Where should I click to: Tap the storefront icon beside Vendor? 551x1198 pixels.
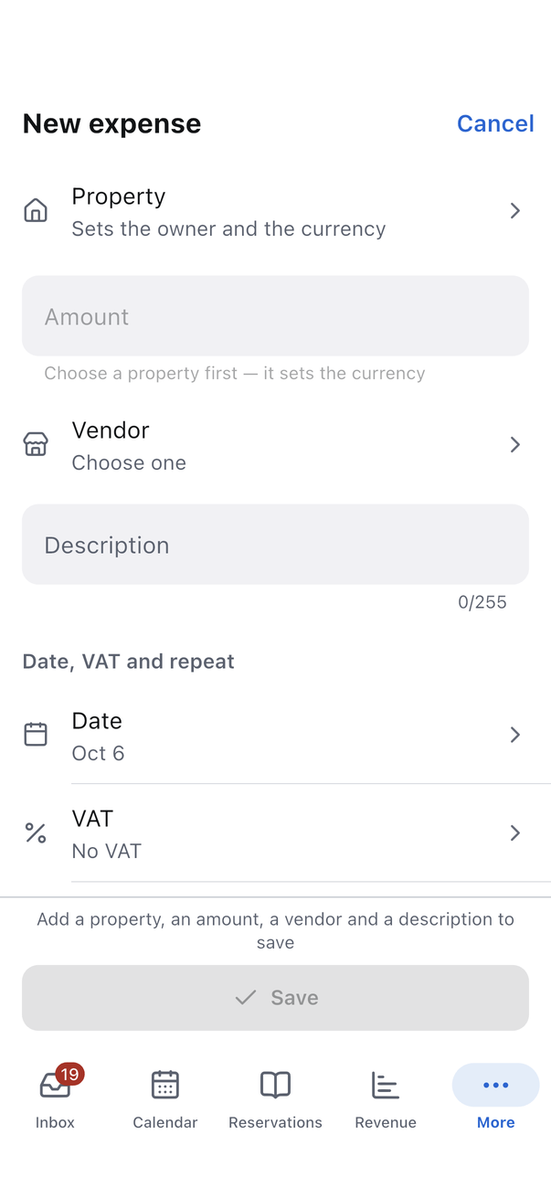coord(36,445)
